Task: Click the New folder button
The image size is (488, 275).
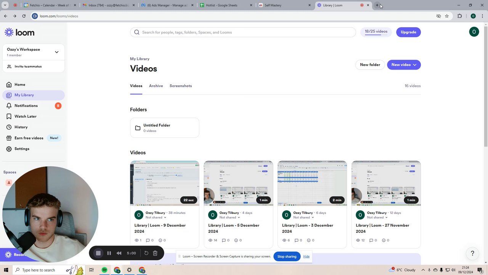Action: point(370,65)
